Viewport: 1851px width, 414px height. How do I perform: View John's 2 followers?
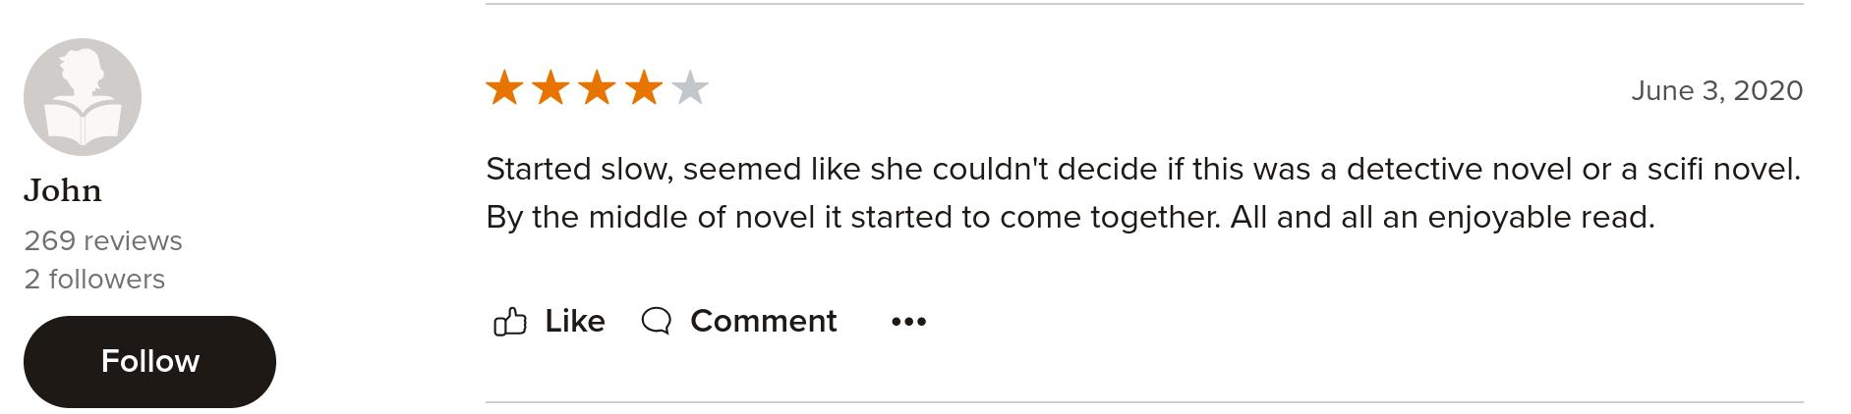[94, 279]
